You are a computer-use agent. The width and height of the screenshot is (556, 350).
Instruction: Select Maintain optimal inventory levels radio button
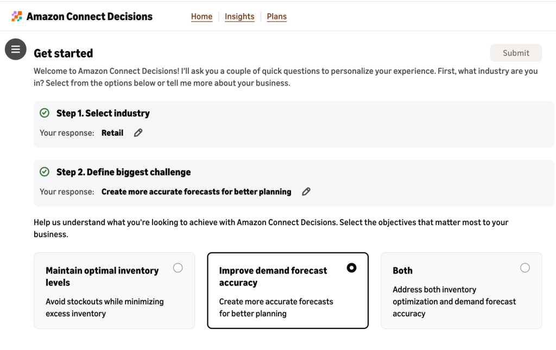coord(178,268)
